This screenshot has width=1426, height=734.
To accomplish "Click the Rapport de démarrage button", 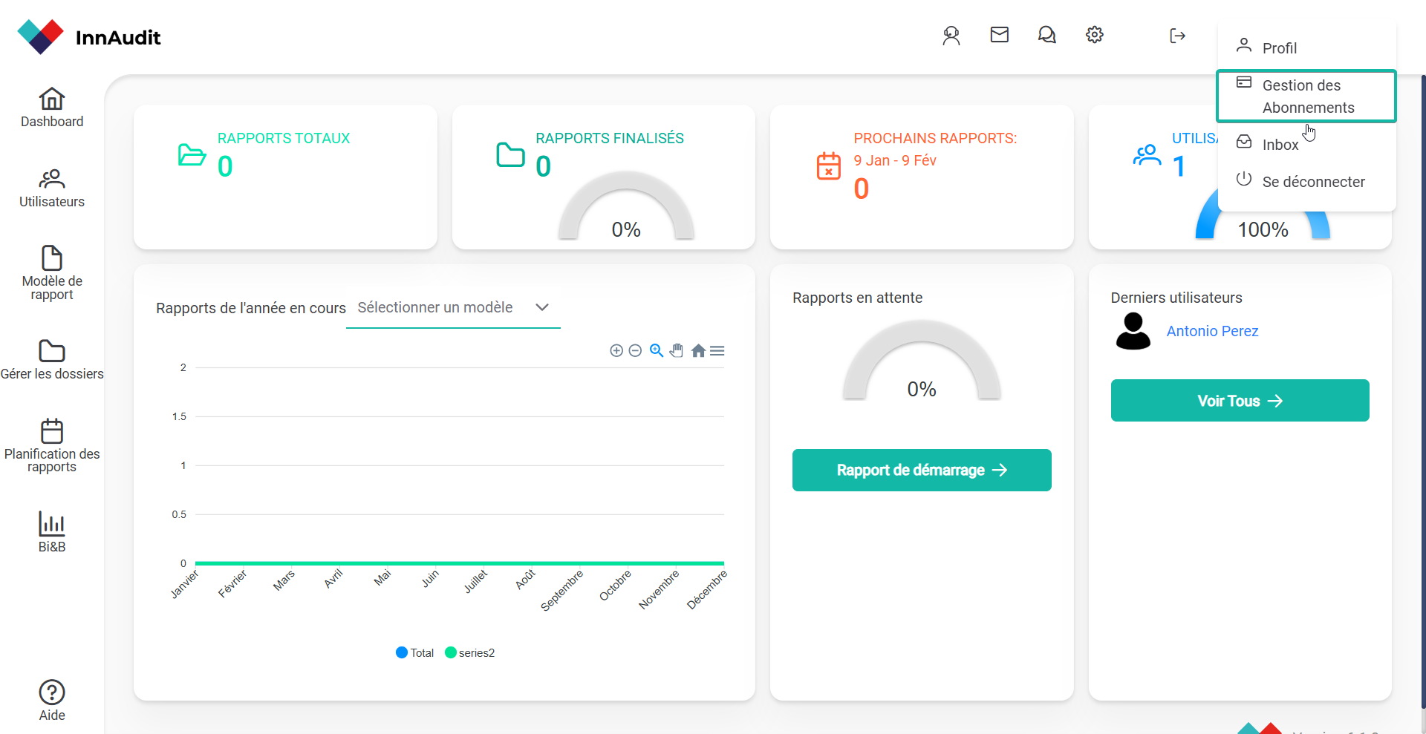I will [921, 470].
